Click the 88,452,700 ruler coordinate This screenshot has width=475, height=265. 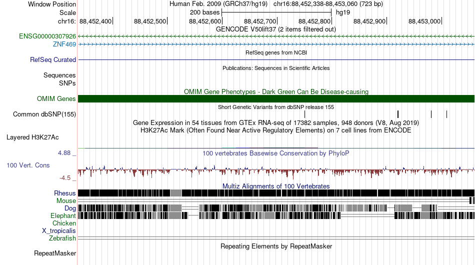pos(260,21)
